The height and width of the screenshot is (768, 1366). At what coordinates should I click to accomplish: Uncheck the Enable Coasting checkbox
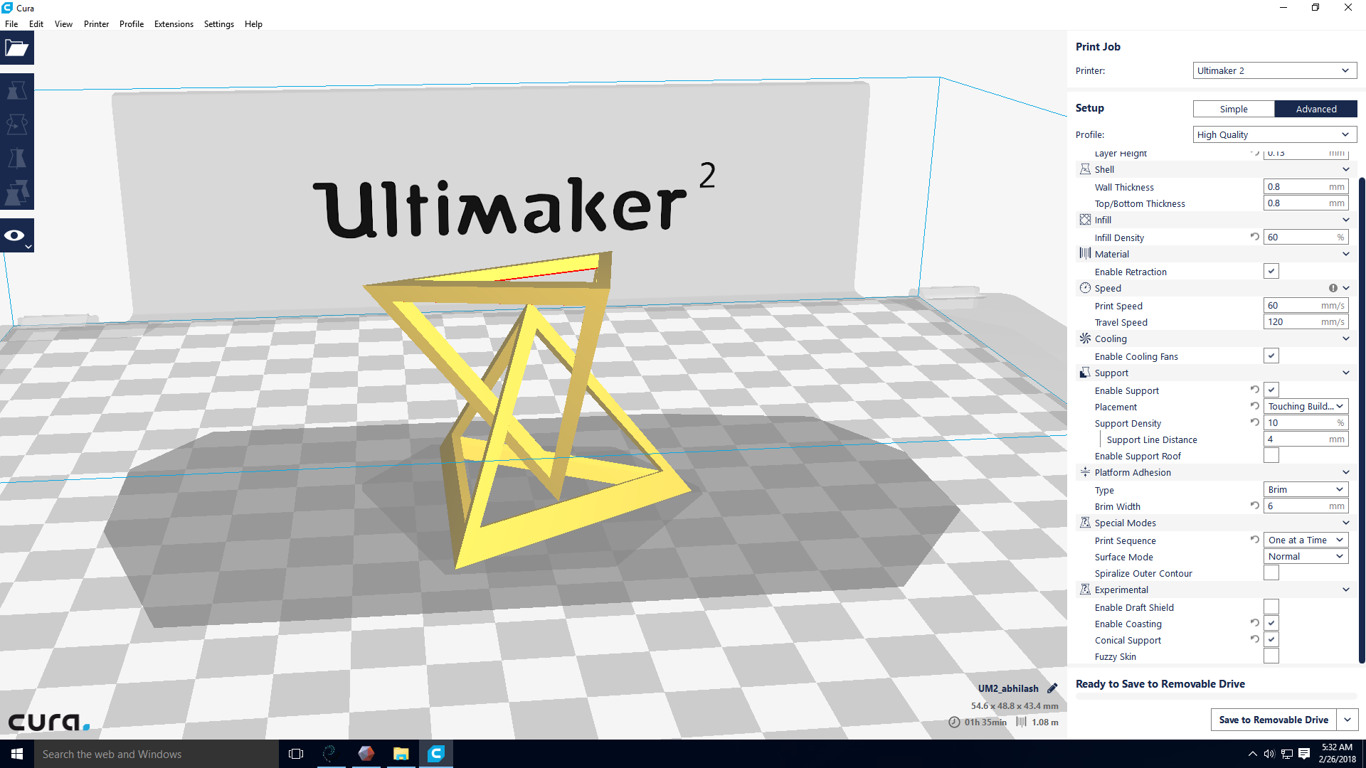click(x=1271, y=623)
